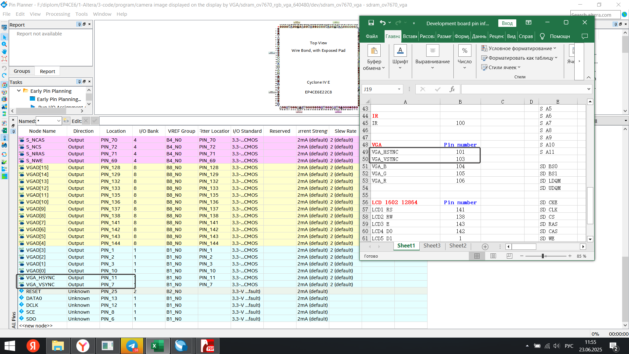Screen dimensions: 629x354
Task: Add a new Excel sheet
Action: pyautogui.click(x=485, y=246)
